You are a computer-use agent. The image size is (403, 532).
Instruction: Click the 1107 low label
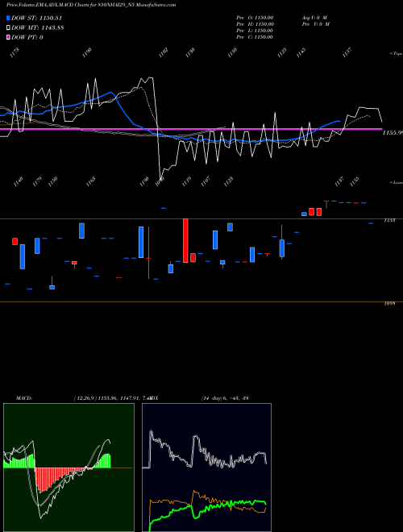pos(206,182)
